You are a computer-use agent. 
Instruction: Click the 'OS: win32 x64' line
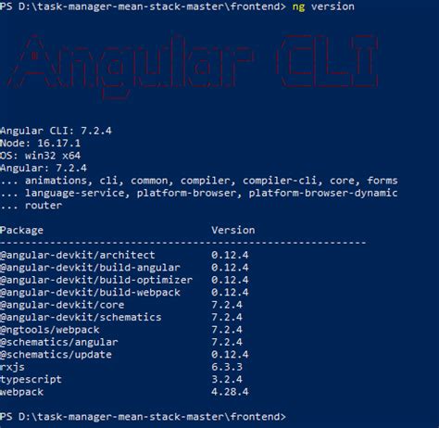tap(40, 156)
